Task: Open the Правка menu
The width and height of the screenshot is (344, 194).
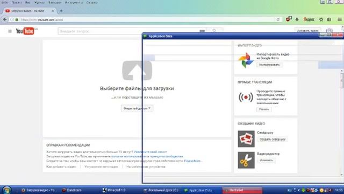Action: (17, 3)
